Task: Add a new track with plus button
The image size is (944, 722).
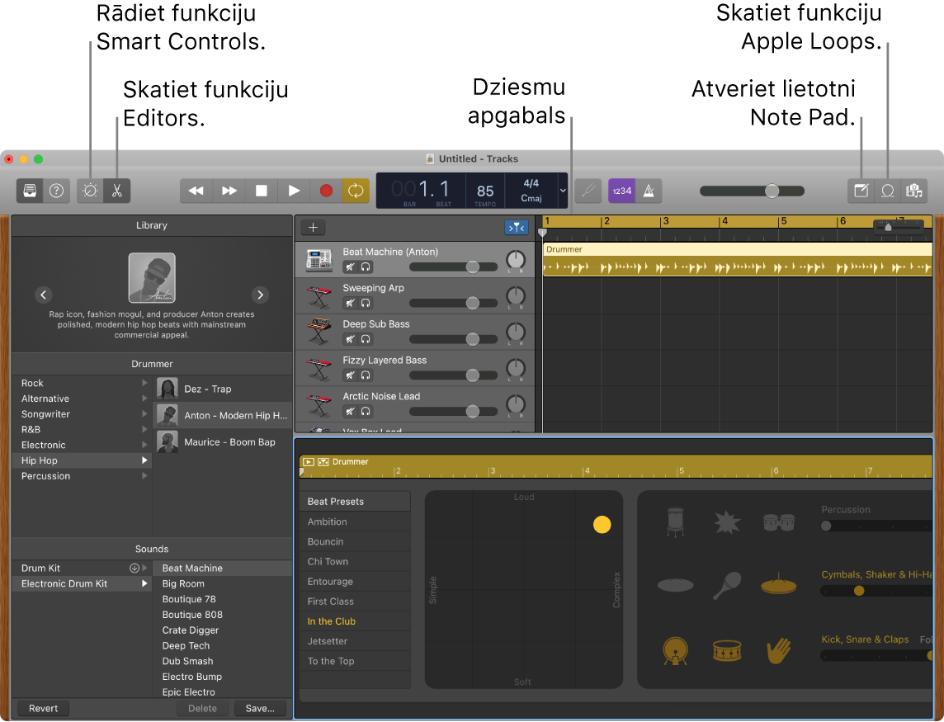Action: click(x=313, y=227)
